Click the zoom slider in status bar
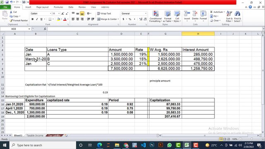 coord(252,139)
